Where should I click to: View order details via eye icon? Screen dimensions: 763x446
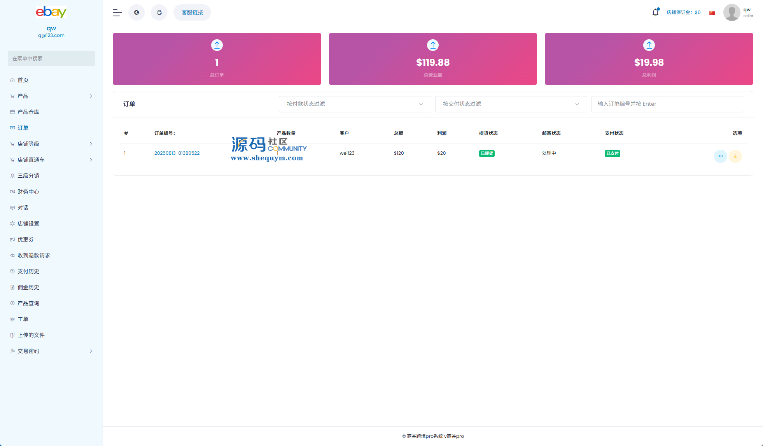(x=720, y=156)
